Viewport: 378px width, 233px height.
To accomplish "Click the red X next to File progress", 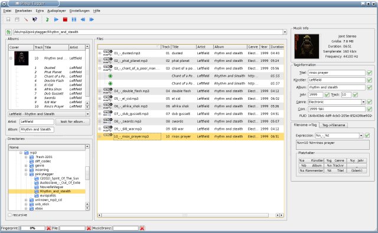I will point(89,228).
